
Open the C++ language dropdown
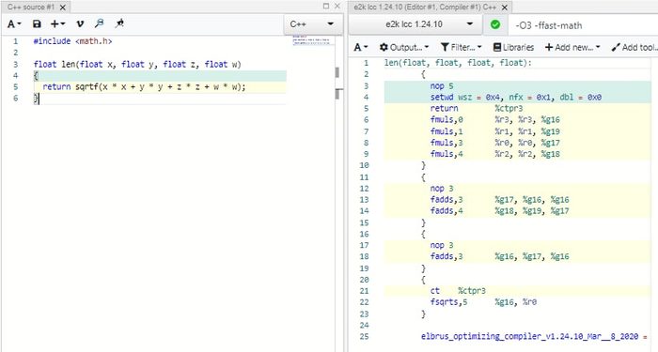point(311,24)
